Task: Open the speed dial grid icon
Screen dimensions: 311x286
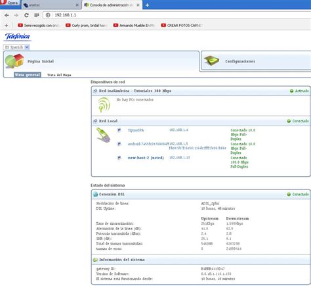Action: [37, 15]
